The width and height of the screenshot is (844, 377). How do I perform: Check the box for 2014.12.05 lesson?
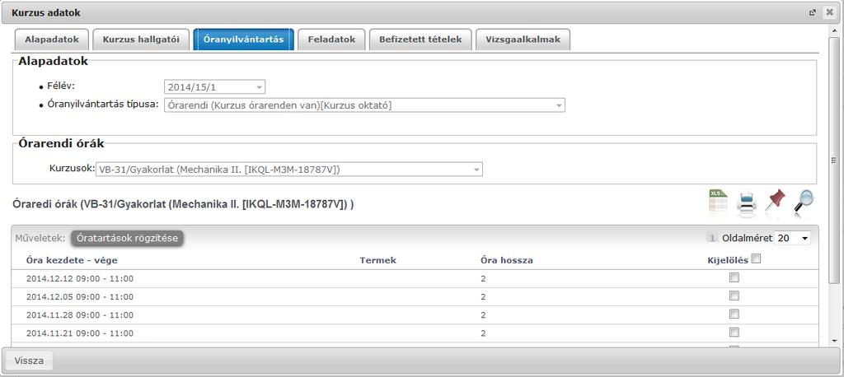pyautogui.click(x=734, y=296)
